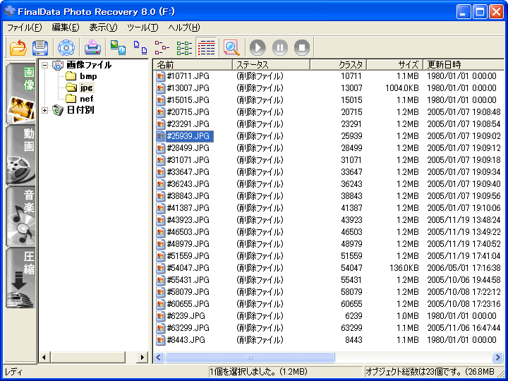The width and height of the screenshot is (508, 381).
Task: Select the bmp folder in tree
Action: [x=88, y=76]
